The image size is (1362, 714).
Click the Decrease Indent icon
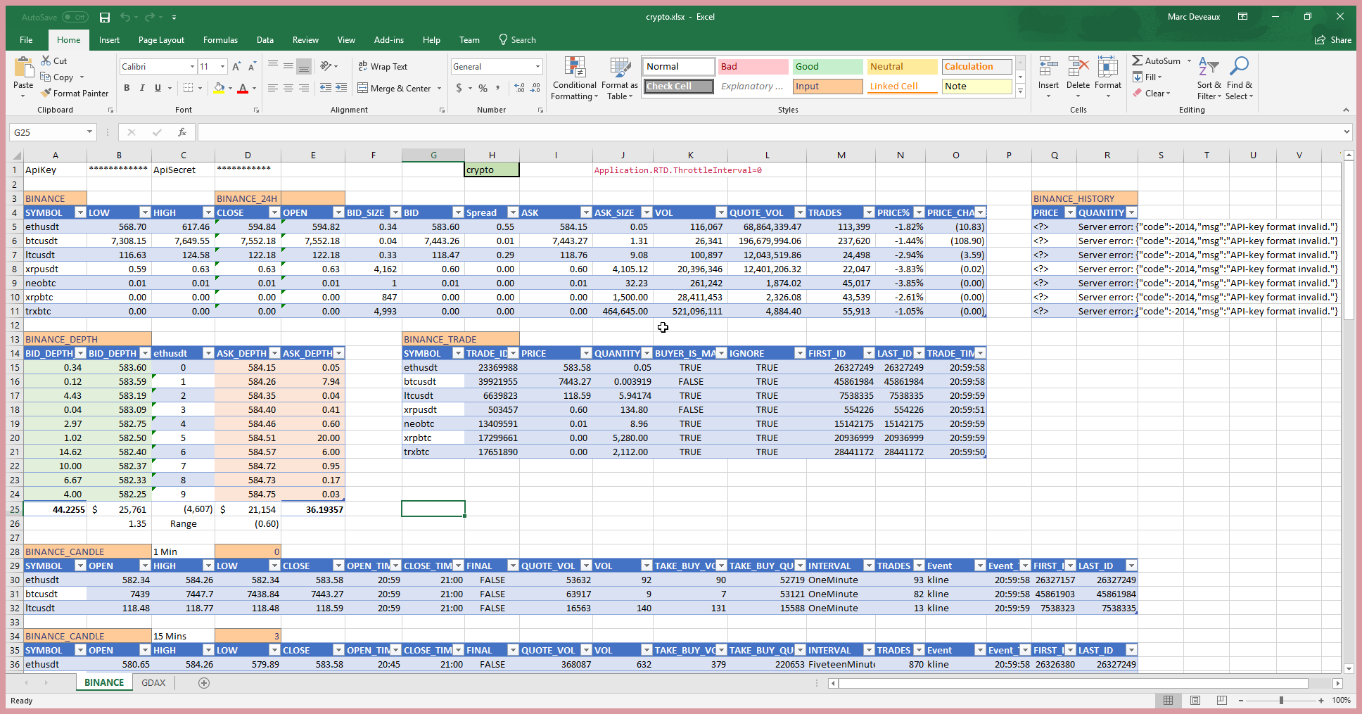coord(326,88)
